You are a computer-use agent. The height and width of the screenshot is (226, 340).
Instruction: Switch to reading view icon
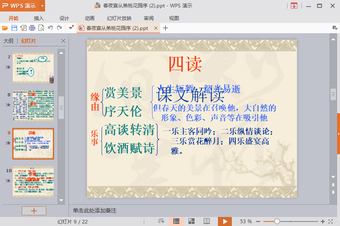pyautogui.click(x=207, y=221)
